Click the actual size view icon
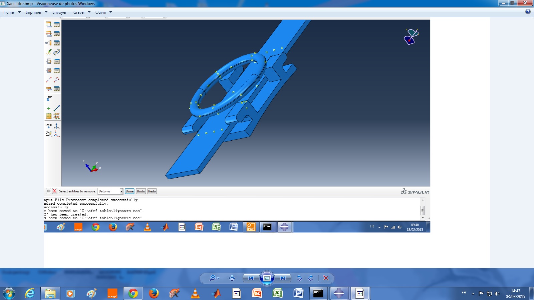 tap(232, 278)
